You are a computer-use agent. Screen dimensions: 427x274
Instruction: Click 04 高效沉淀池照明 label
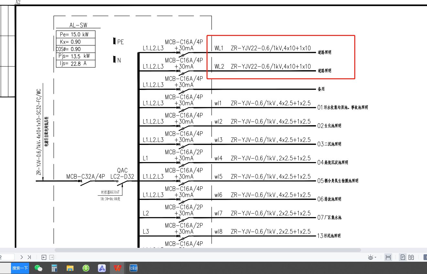[x=333, y=162]
